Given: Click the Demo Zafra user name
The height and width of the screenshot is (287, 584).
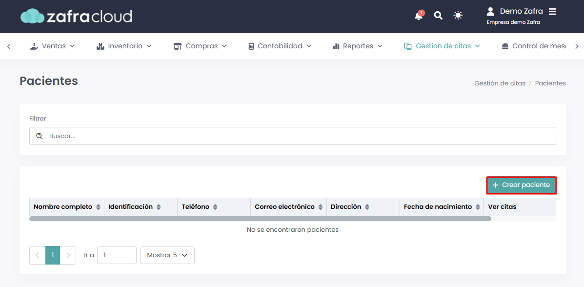Looking at the screenshot, I should 522,11.
